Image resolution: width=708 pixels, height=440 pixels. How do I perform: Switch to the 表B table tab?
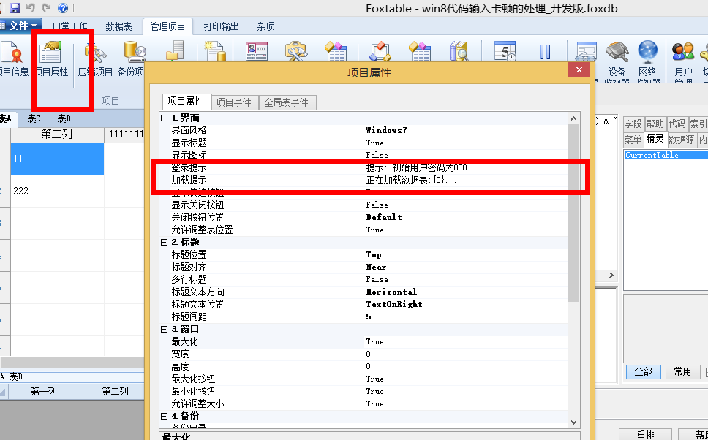pos(64,118)
